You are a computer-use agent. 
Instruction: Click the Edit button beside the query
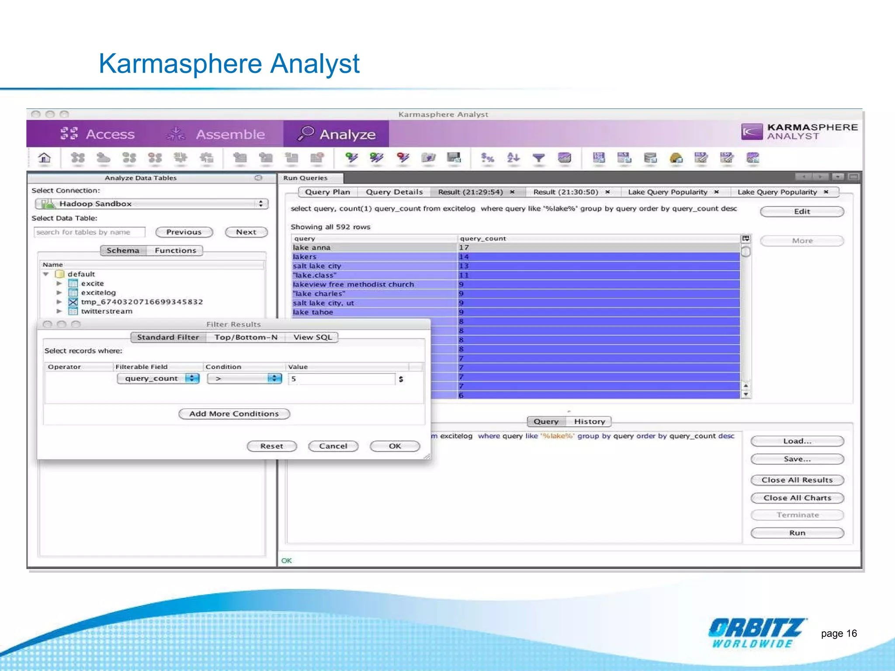(x=802, y=212)
